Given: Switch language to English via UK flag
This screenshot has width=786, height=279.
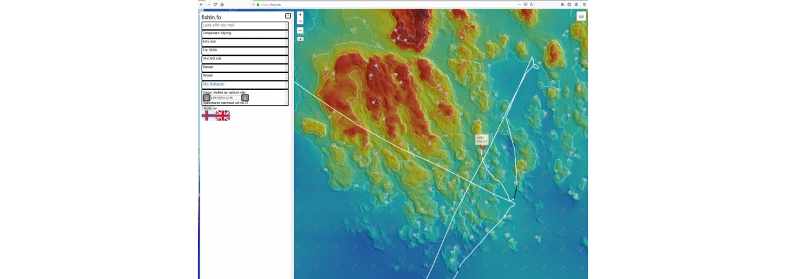Looking at the screenshot, I should click(x=222, y=115).
